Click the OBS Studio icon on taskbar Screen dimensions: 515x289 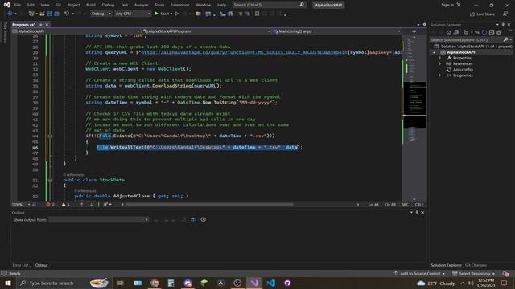tap(237, 283)
